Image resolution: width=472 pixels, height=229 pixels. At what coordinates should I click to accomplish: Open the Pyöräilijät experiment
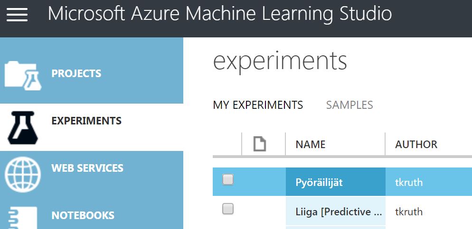pyautogui.click(x=319, y=182)
